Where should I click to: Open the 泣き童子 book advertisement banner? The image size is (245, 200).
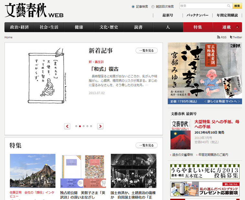[x=205, y=73]
